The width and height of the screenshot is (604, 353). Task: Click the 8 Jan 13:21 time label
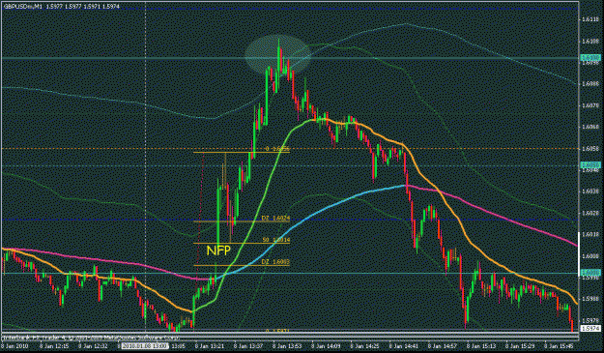[x=210, y=346]
